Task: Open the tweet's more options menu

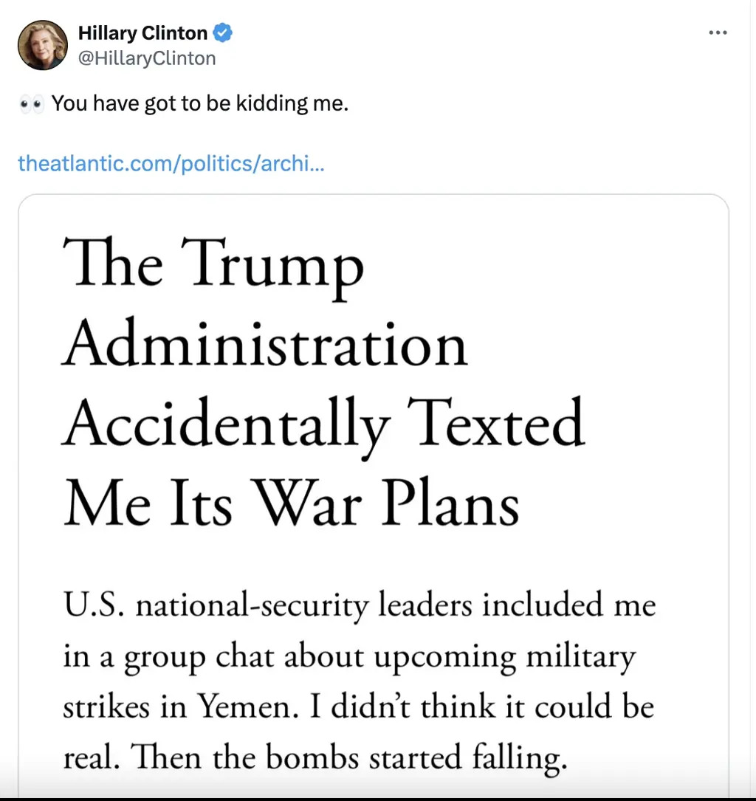Action: pos(718,33)
